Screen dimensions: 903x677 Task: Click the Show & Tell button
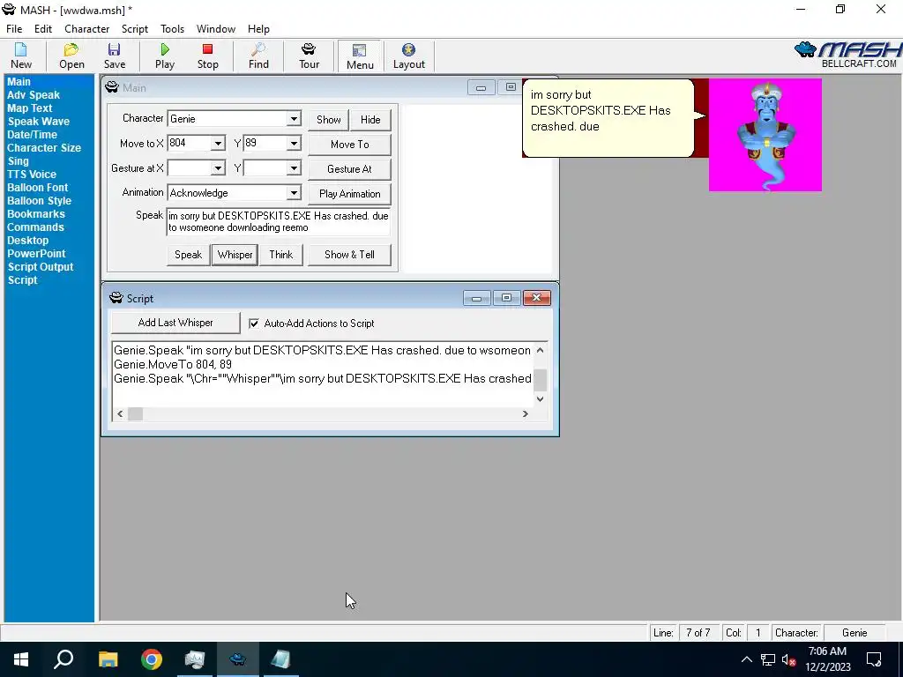(349, 255)
